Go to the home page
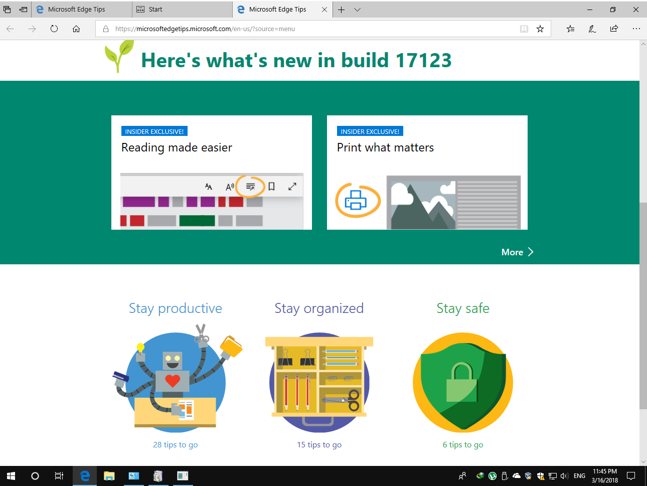 point(76,29)
